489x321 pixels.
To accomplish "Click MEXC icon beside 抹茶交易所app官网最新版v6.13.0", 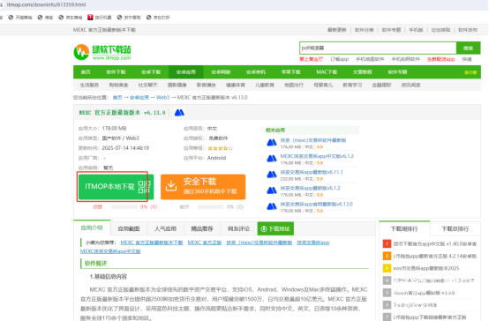I will point(272,206).
